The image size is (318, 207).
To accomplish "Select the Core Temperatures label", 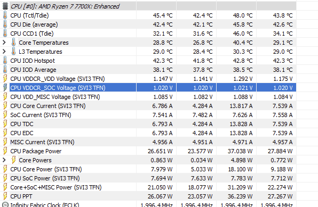I will tap(44, 43).
